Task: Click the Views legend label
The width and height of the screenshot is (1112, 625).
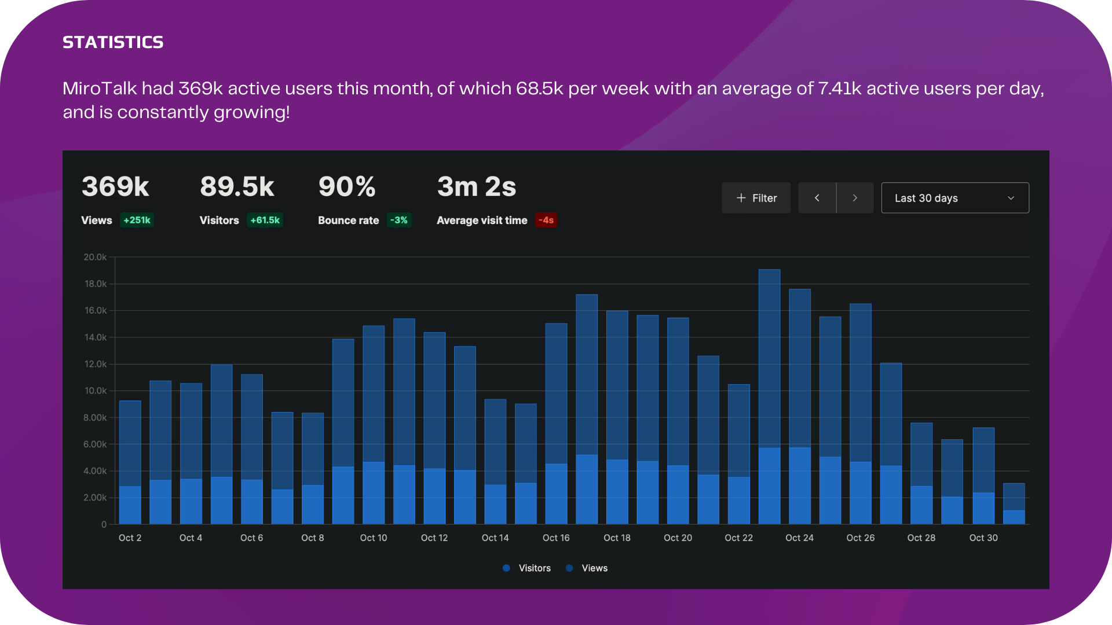Action: (x=595, y=568)
